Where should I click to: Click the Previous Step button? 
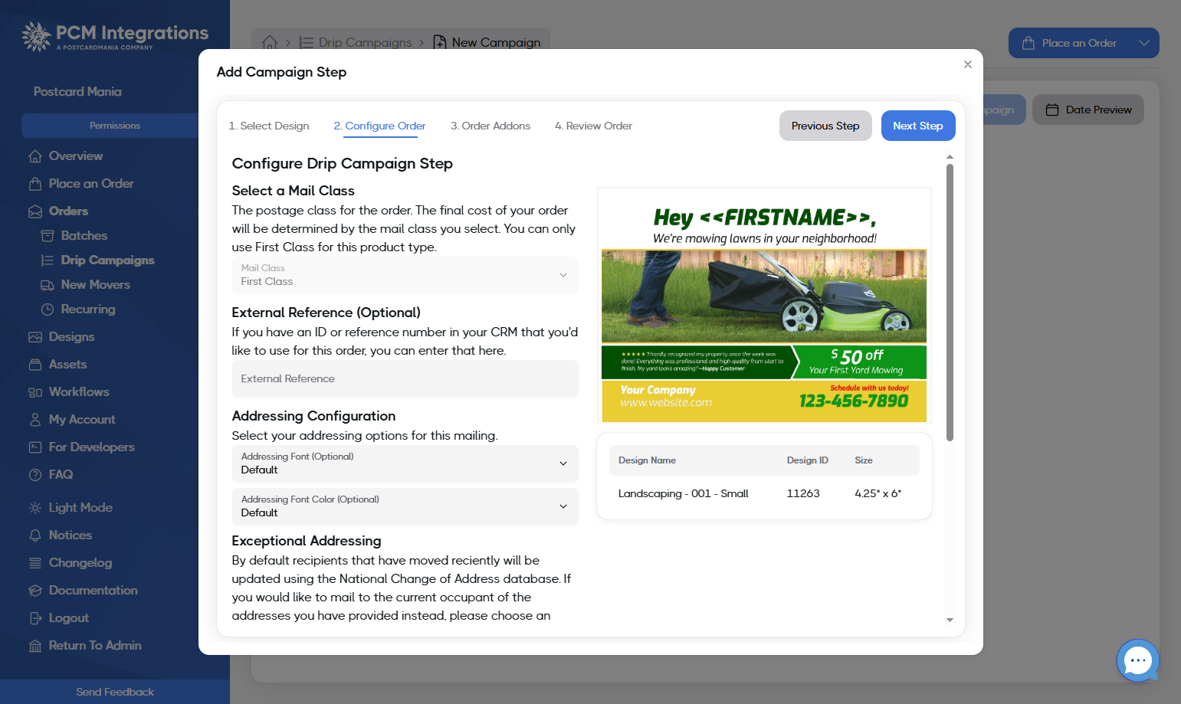825,126
